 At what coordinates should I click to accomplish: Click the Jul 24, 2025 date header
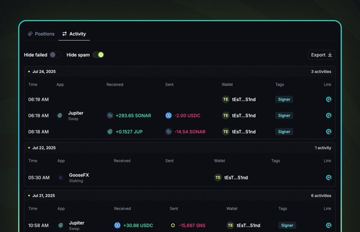click(x=44, y=72)
